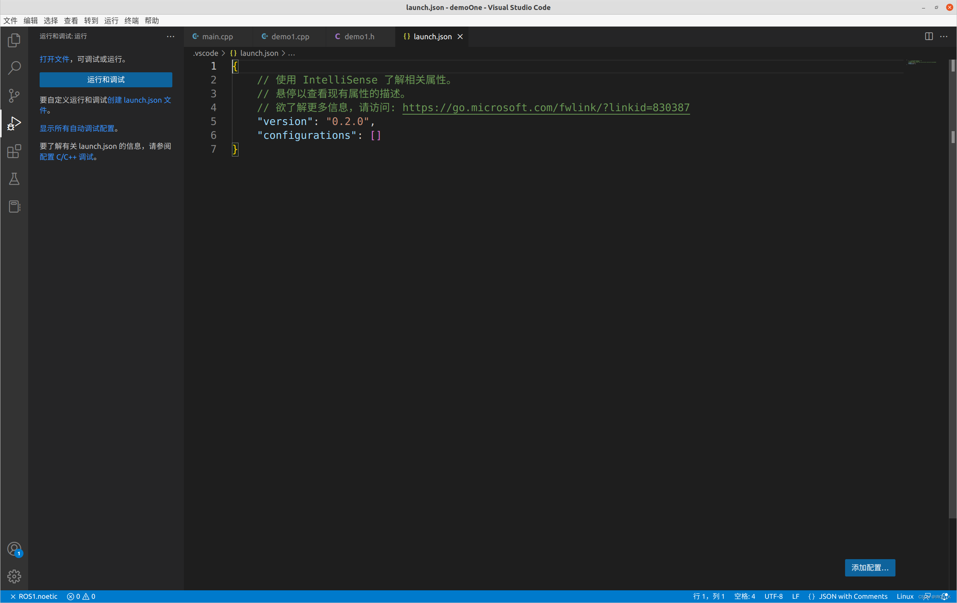957x603 pixels.
Task: Select the .vscode breadcrumb segment
Action: point(205,53)
